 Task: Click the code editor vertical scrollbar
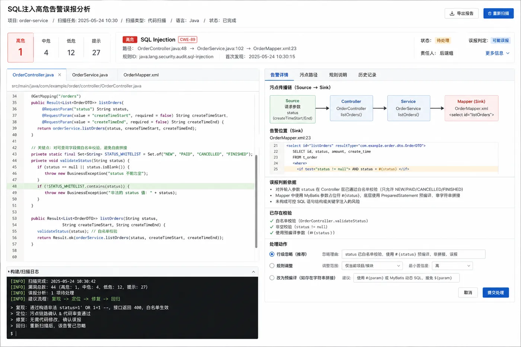tap(256, 201)
